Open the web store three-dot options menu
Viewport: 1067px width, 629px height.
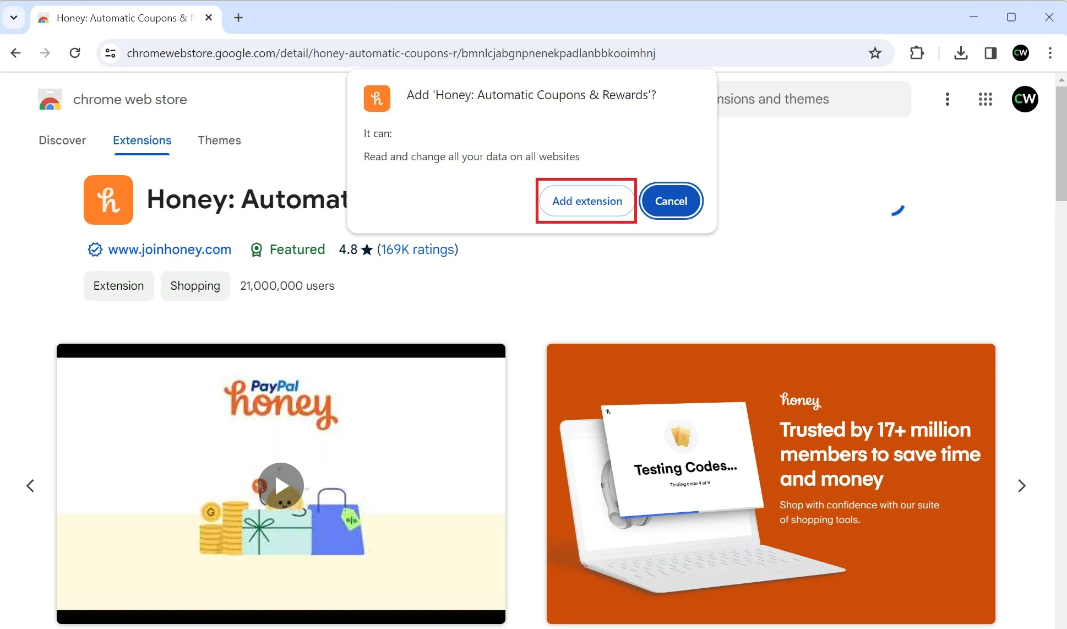tap(947, 99)
